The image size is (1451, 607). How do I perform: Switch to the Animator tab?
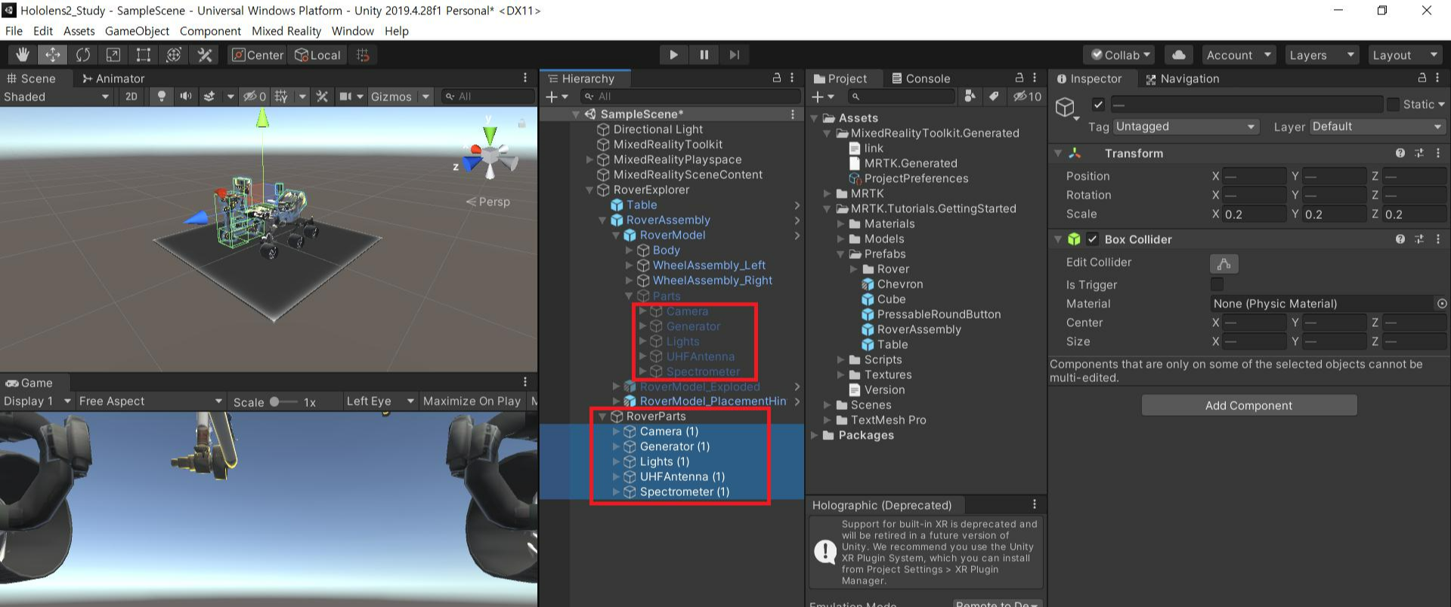[x=113, y=79]
